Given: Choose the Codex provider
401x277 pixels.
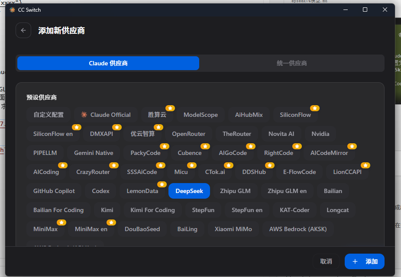Looking at the screenshot, I should tap(100, 191).
